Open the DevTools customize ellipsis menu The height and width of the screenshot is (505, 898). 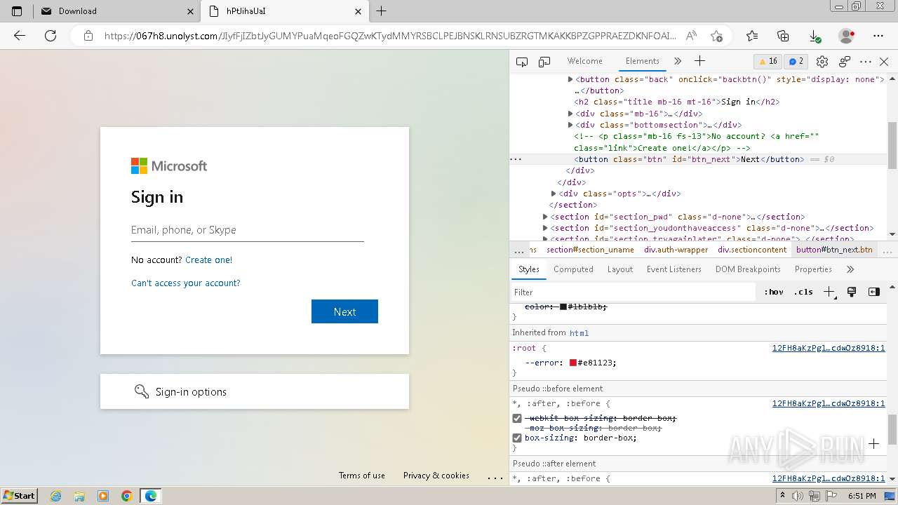pyautogui.click(x=866, y=62)
